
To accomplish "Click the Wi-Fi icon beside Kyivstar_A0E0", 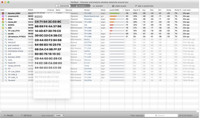I will tap(6, 57).
